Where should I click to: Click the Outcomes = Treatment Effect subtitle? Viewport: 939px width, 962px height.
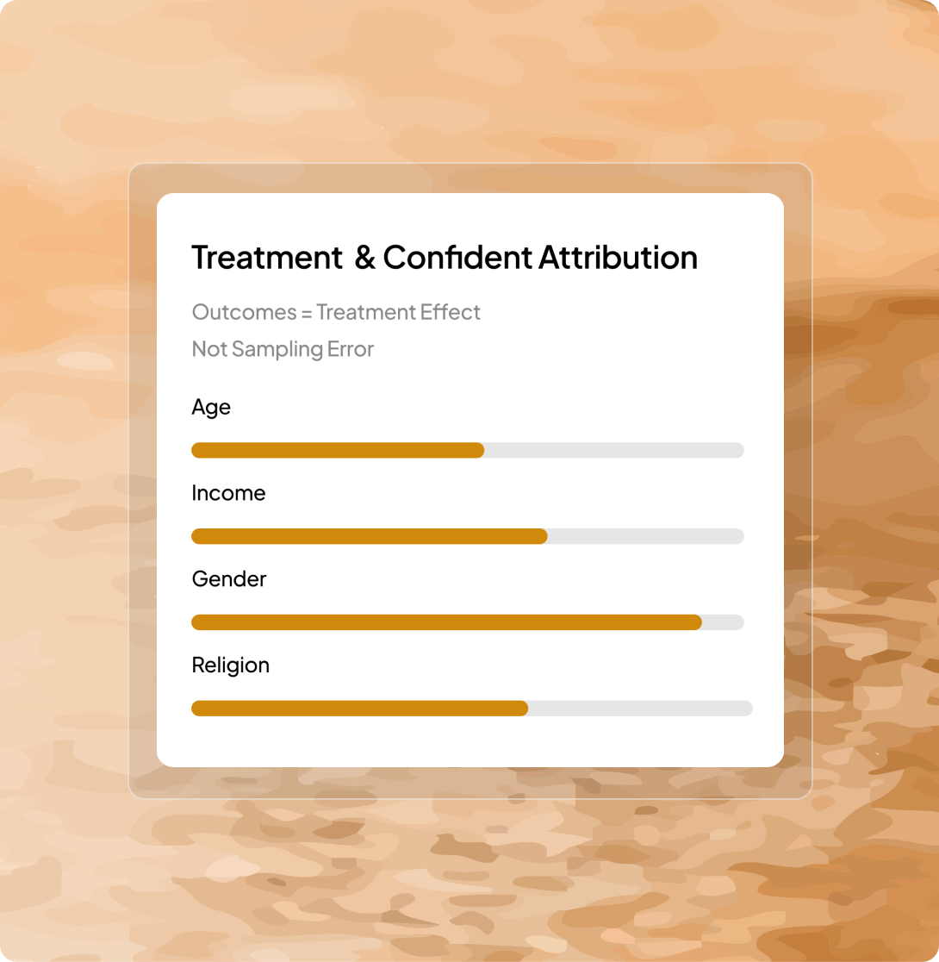click(336, 312)
